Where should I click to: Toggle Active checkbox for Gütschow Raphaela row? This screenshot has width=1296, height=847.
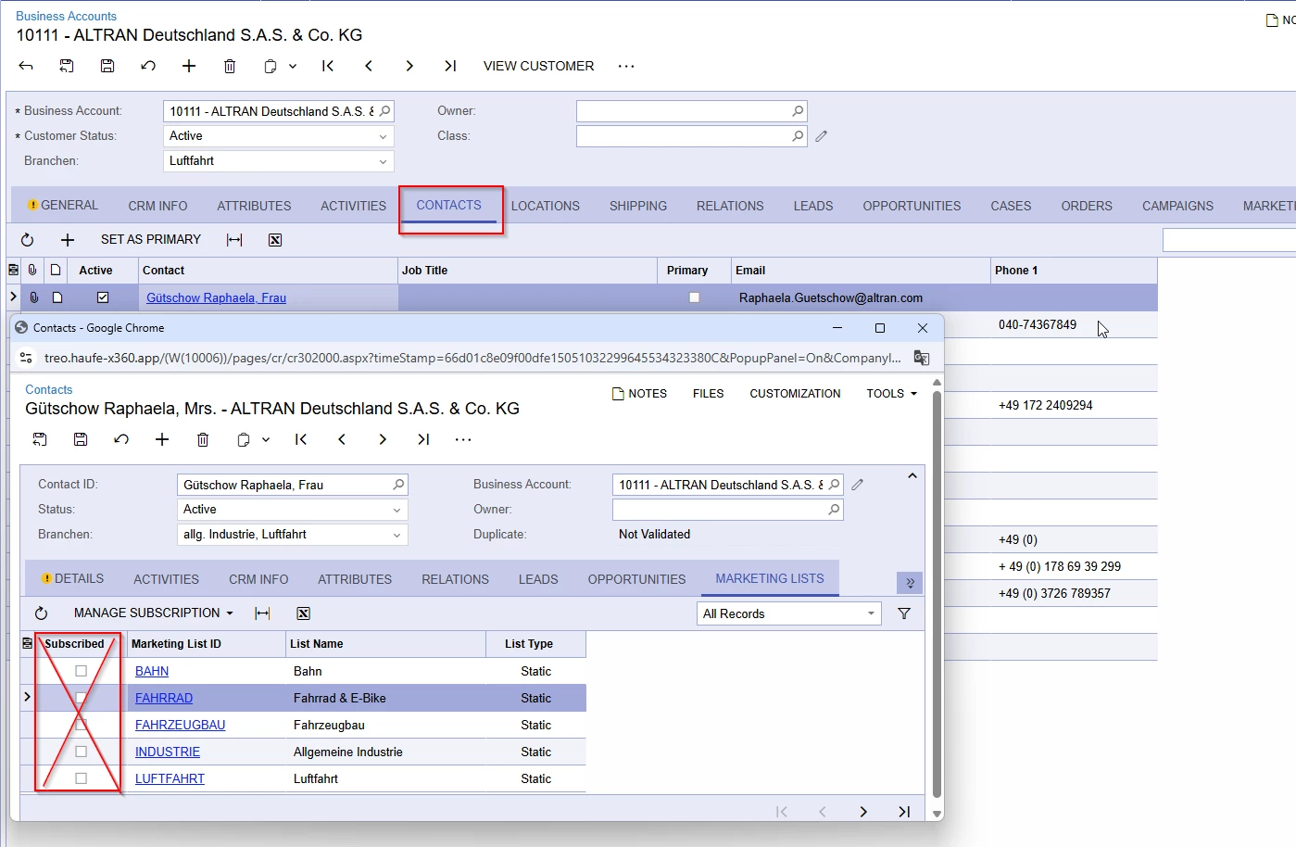[x=103, y=297]
